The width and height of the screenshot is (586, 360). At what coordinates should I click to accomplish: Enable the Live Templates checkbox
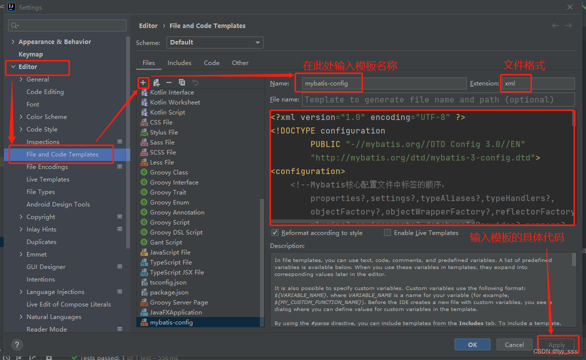click(387, 232)
